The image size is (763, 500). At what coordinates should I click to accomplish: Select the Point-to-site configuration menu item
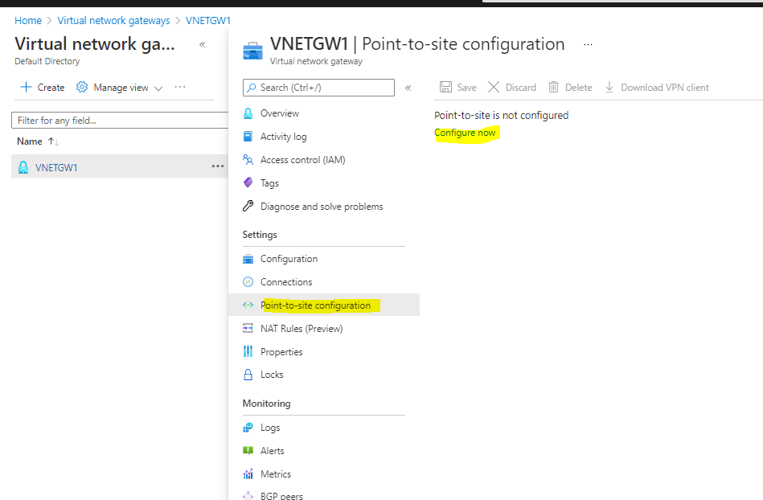coord(323,305)
